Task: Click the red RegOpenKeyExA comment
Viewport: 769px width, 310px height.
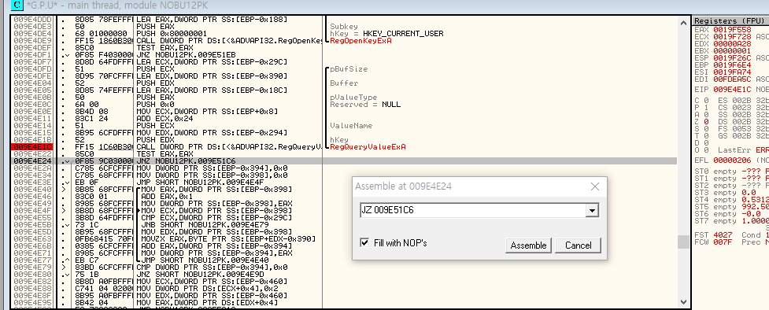Action: [x=361, y=41]
